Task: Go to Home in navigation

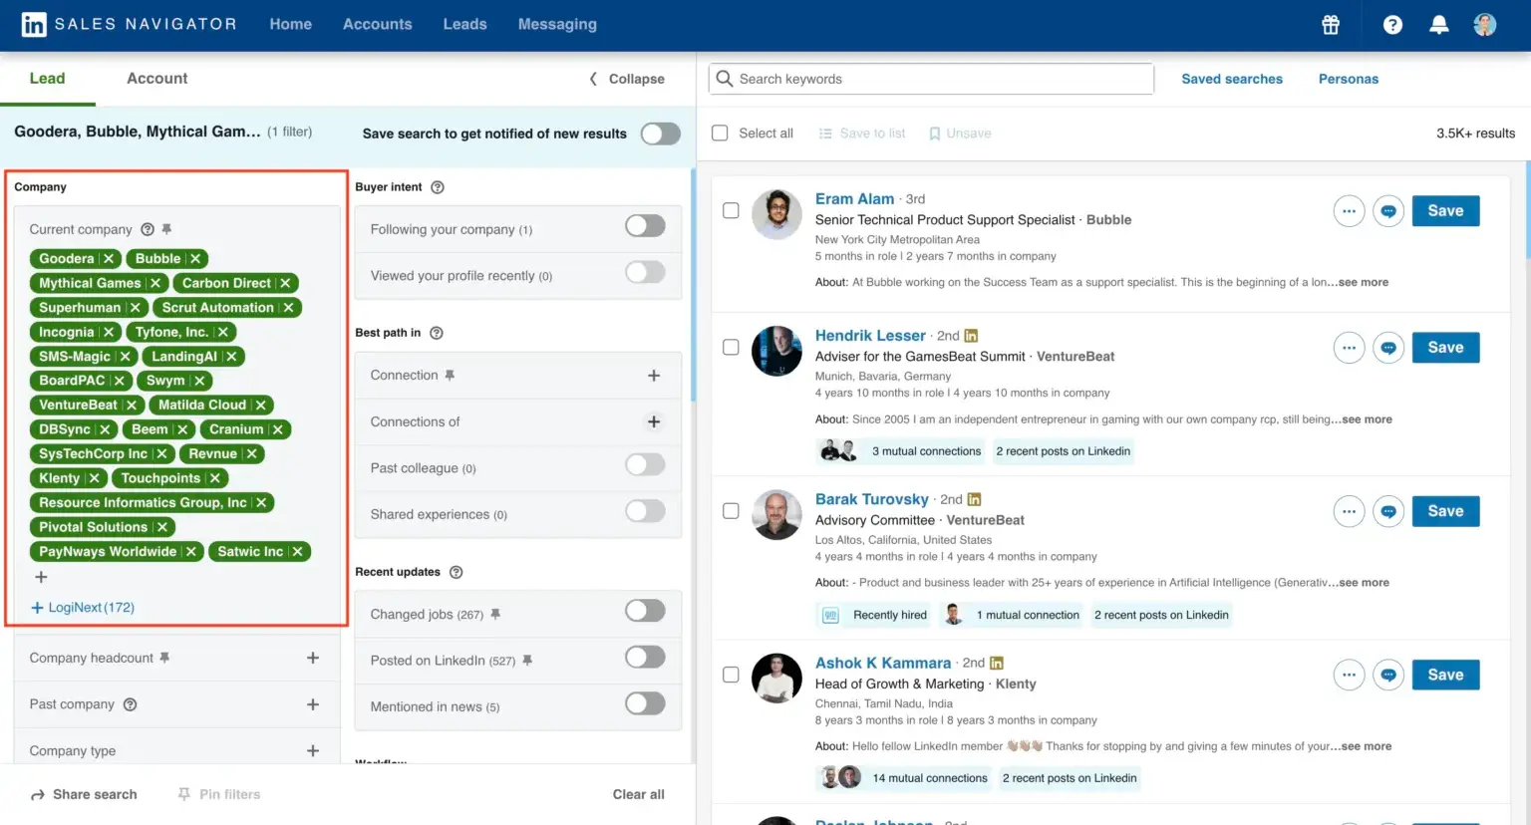Action: pos(291,24)
